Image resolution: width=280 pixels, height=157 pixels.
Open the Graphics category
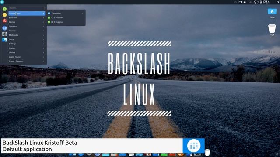click(x=27, y=27)
